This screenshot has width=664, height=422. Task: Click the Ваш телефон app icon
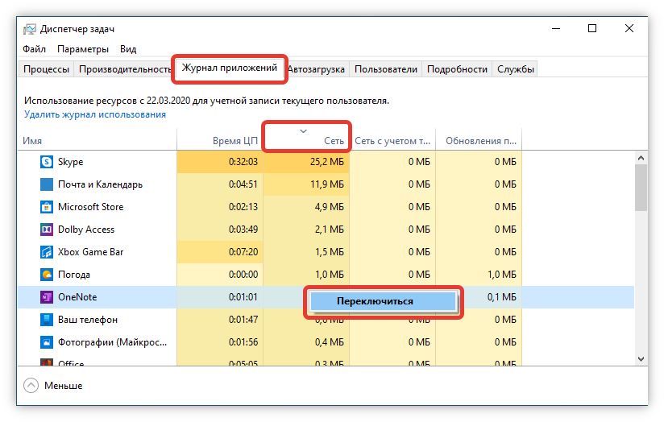47,320
